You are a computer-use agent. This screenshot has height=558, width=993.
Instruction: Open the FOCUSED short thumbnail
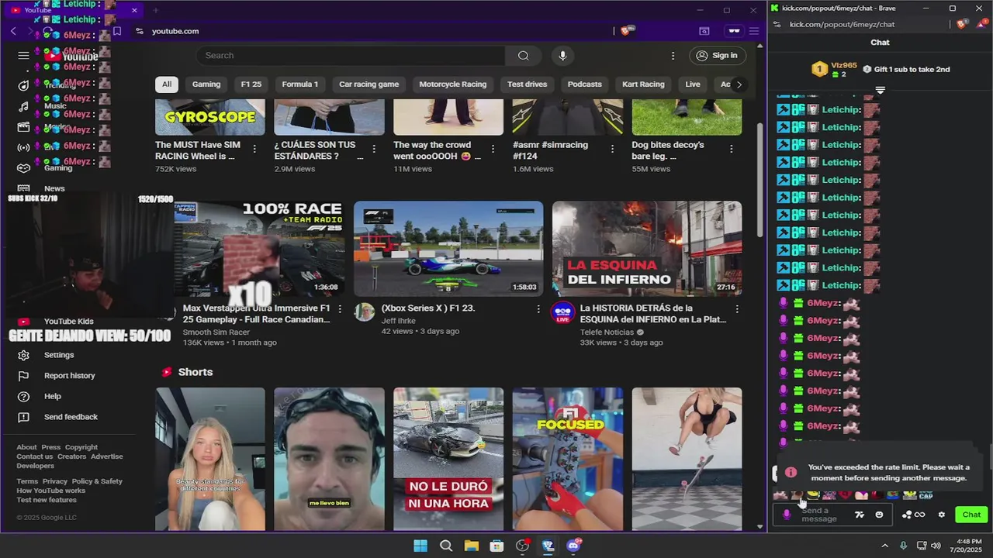click(568, 460)
